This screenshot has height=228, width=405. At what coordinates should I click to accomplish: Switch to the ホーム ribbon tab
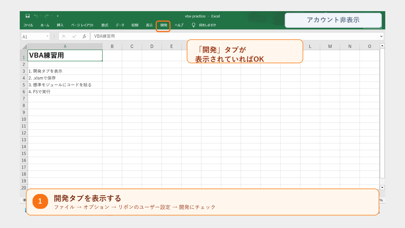click(45, 25)
